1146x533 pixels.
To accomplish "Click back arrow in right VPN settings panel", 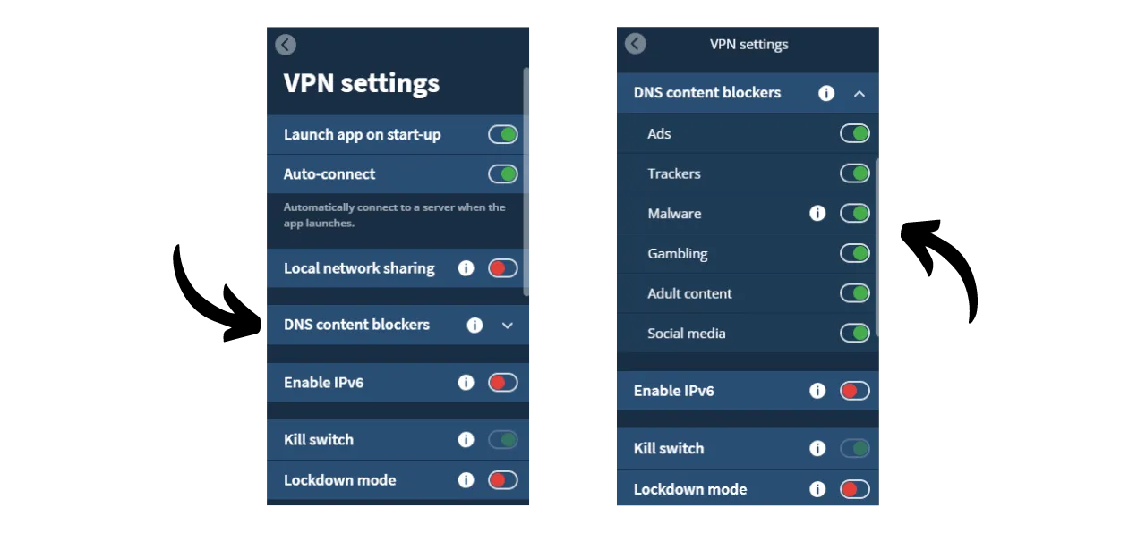I will (x=636, y=44).
